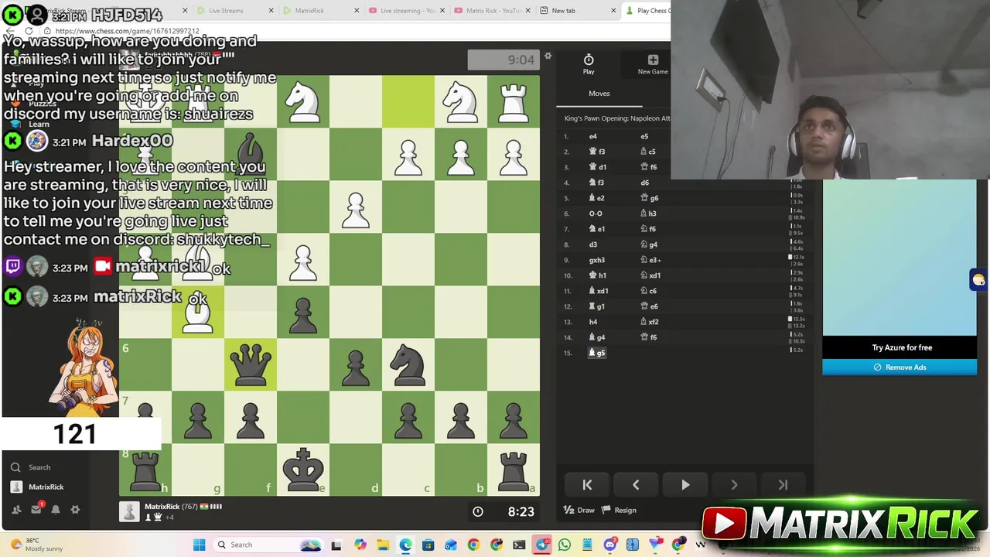Open Windows Start menu
The height and width of the screenshot is (557, 990).
[199, 545]
